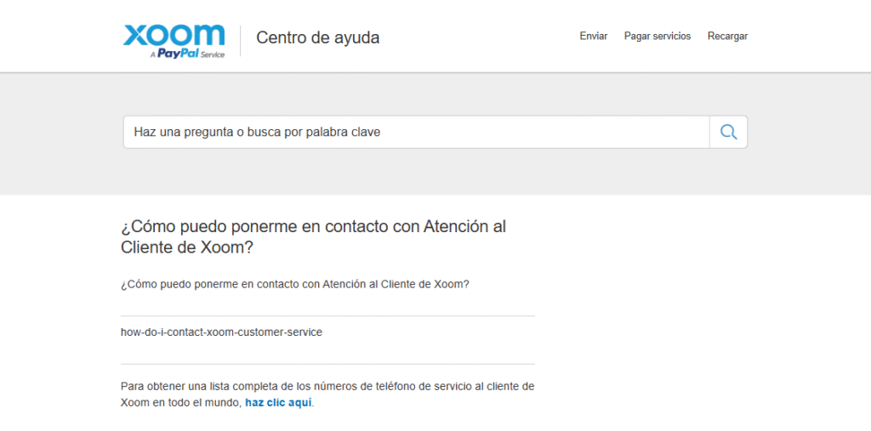Click the Xoom PayPal Service logo
This screenshot has width=871, height=431.
click(174, 41)
